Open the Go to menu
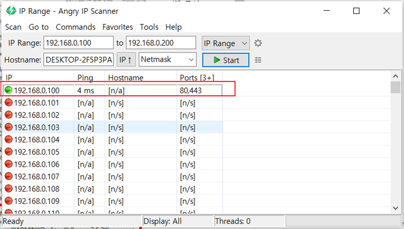This screenshot has width=404, height=229. (39, 27)
